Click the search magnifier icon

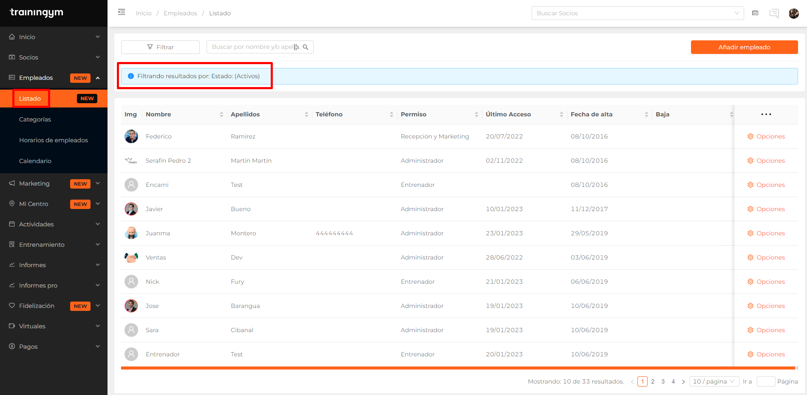click(306, 47)
